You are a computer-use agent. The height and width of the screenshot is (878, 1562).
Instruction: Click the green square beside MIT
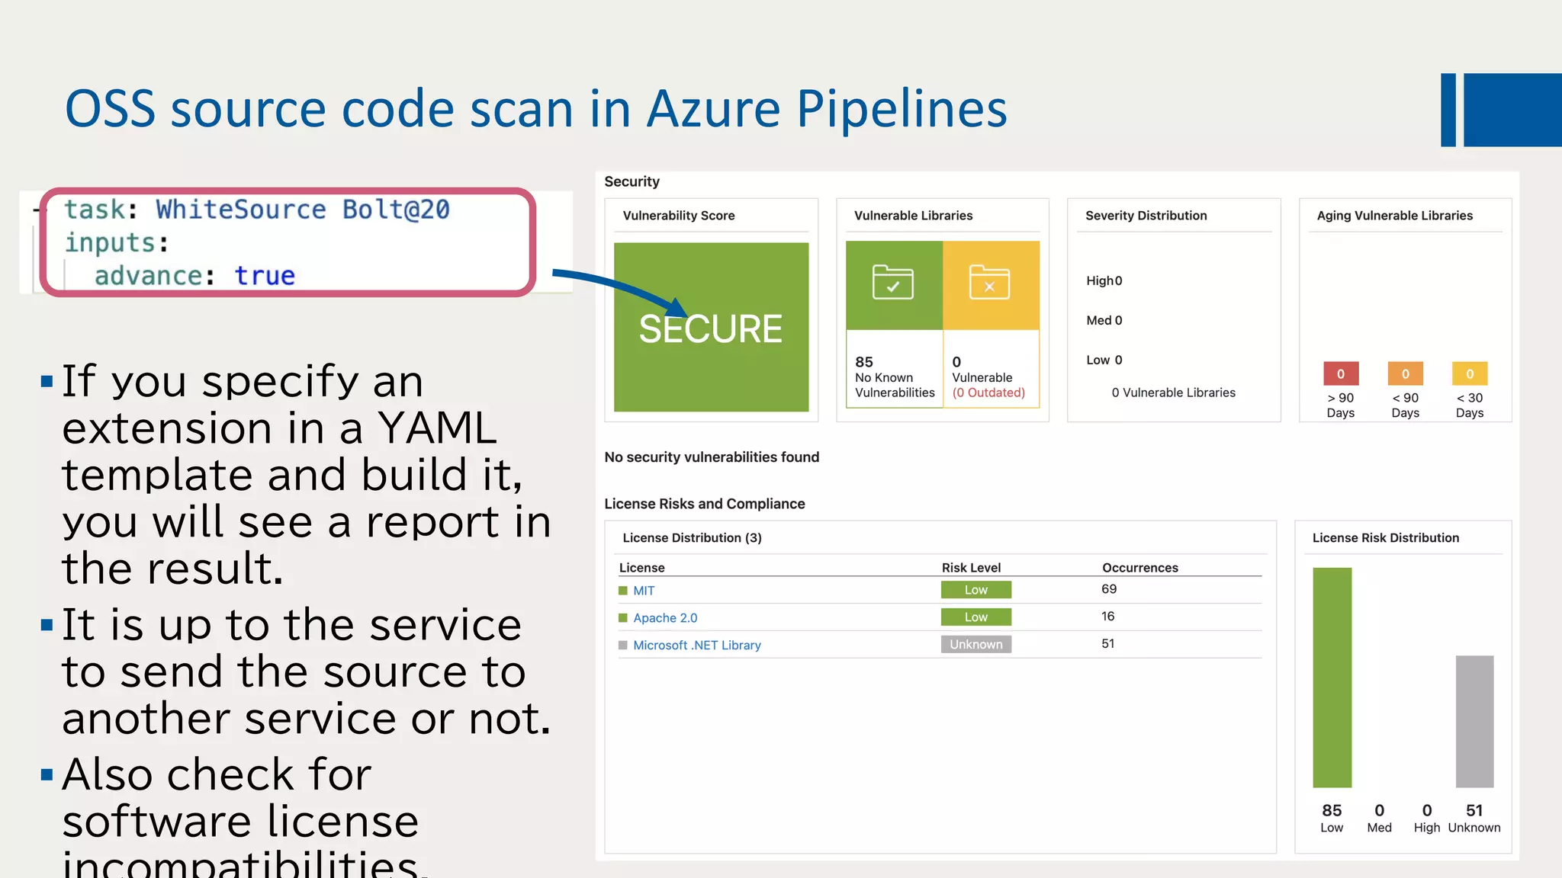(623, 591)
